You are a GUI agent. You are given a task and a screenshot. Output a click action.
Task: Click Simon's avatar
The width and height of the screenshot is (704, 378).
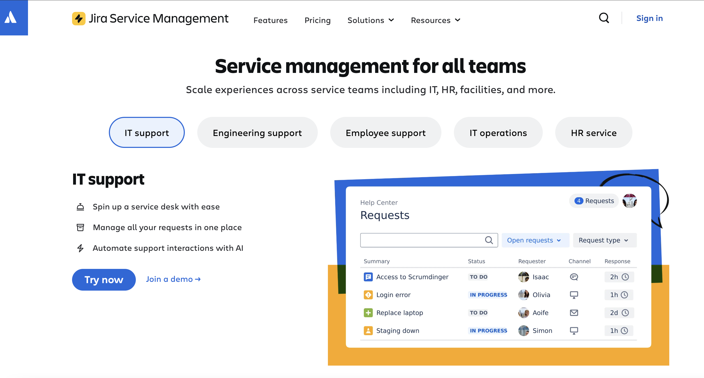pyautogui.click(x=524, y=331)
